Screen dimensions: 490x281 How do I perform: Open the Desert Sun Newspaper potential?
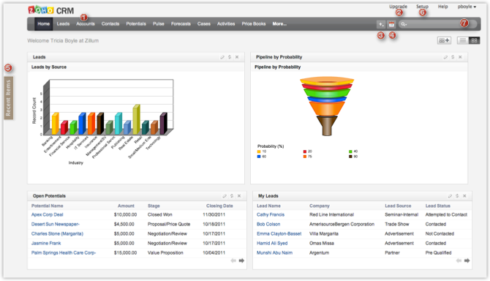56,224
